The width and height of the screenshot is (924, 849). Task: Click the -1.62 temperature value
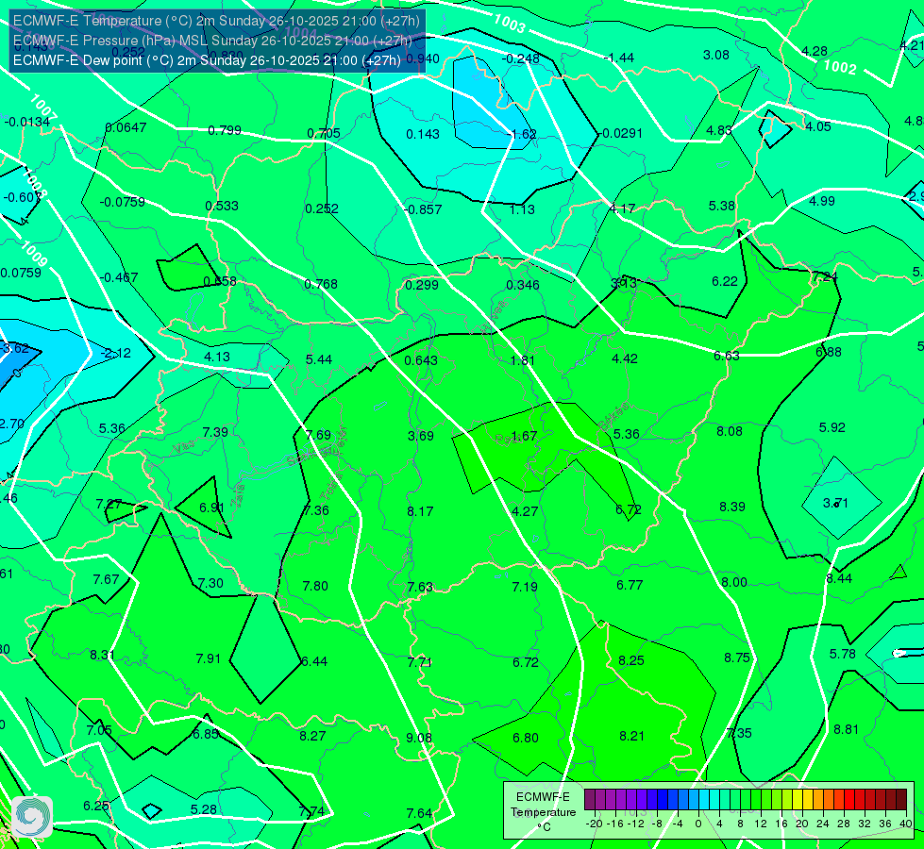click(522, 134)
